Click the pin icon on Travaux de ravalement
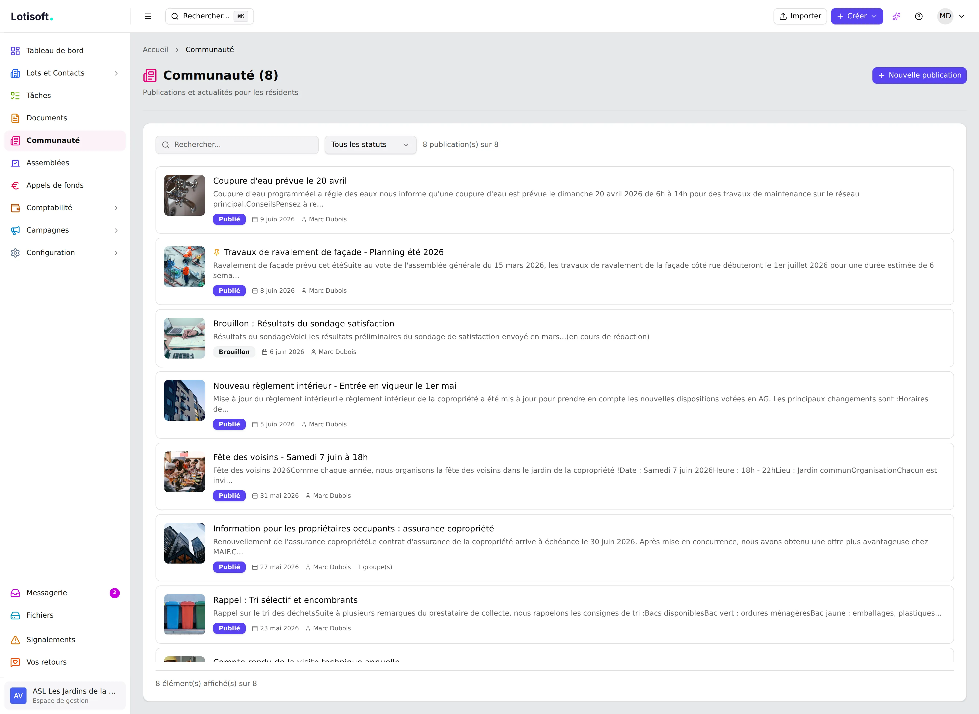The width and height of the screenshot is (979, 714). [x=216, y=252]
